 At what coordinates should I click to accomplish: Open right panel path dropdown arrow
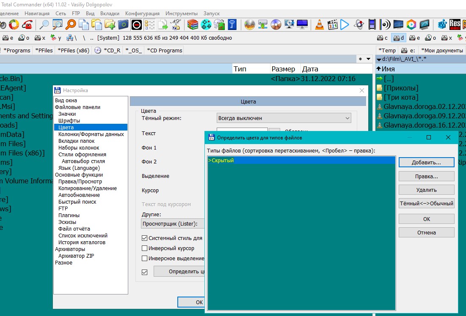(x=379, y=59)
